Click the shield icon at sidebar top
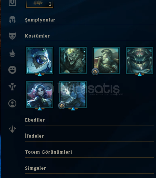 tap(12, 3)
